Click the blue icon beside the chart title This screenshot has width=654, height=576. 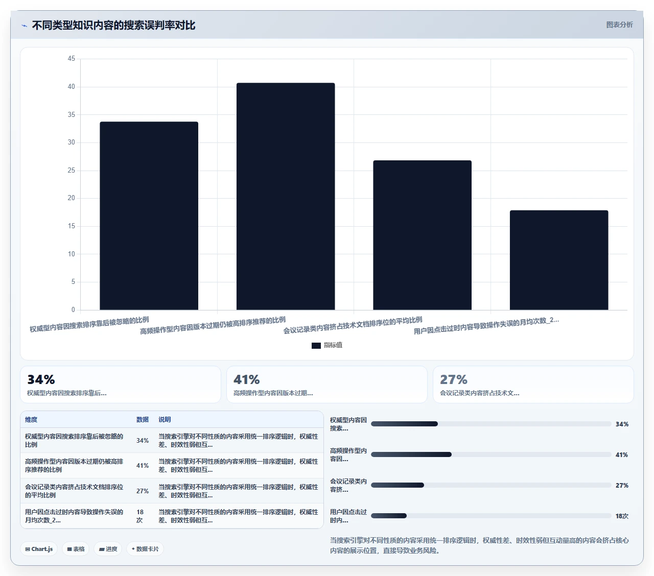(24, 26)
